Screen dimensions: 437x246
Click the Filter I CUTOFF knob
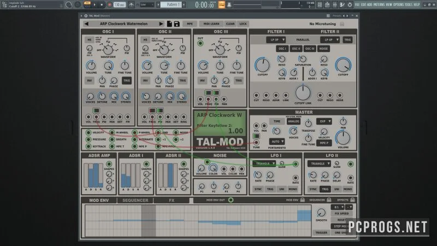pos(262,65)
